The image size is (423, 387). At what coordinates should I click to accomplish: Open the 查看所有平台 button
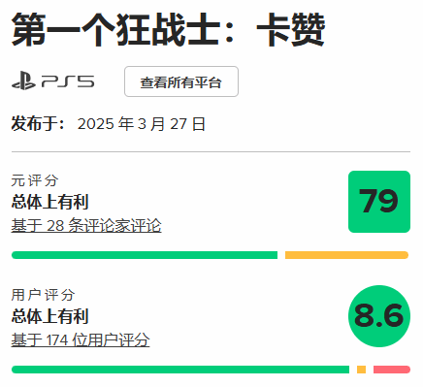tap(181, 81)
